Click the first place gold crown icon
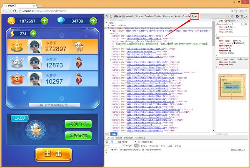The image size is (250, 168). 17,46
